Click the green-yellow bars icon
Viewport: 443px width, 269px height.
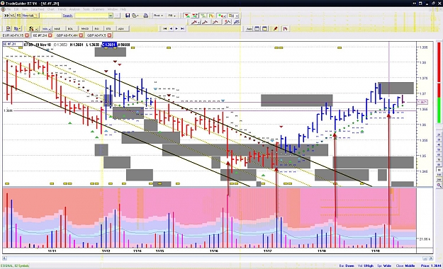click(211, 16)
